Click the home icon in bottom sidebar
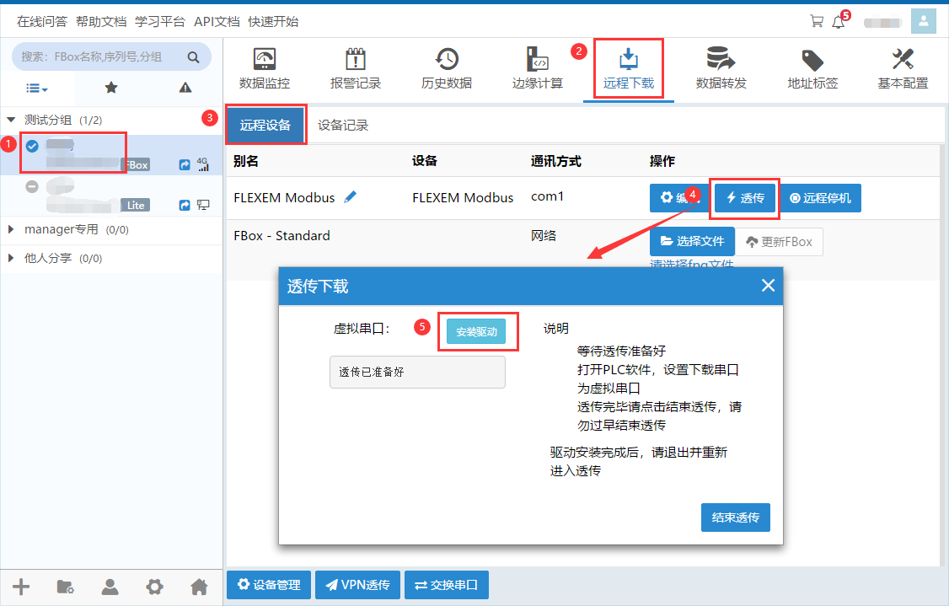This screenshot has width=949, height=606. point(199,587)
